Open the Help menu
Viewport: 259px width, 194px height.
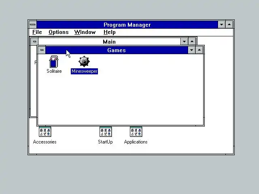(110, 32)
